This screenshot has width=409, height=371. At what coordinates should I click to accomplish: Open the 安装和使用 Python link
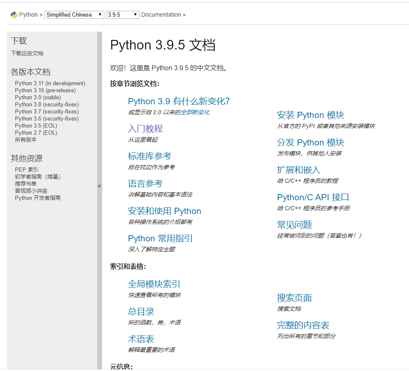tap(164, 211)
